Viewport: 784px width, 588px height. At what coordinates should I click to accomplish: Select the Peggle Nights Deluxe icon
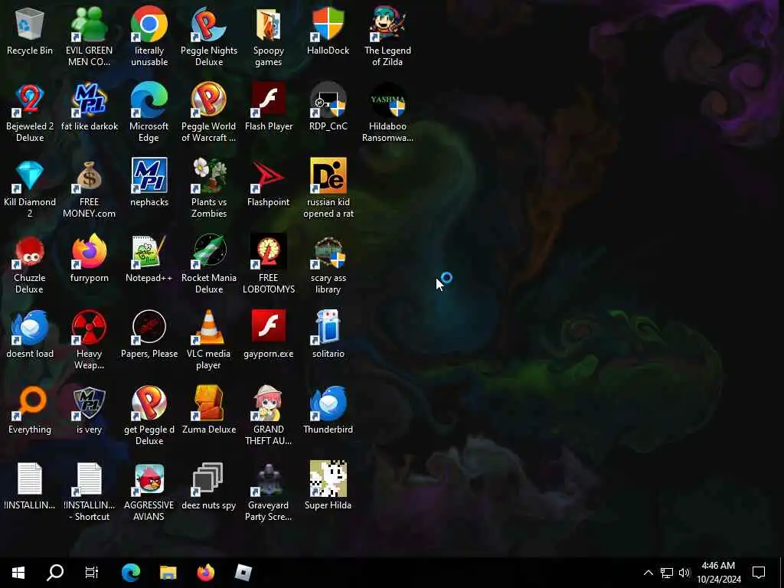[208, 37]
